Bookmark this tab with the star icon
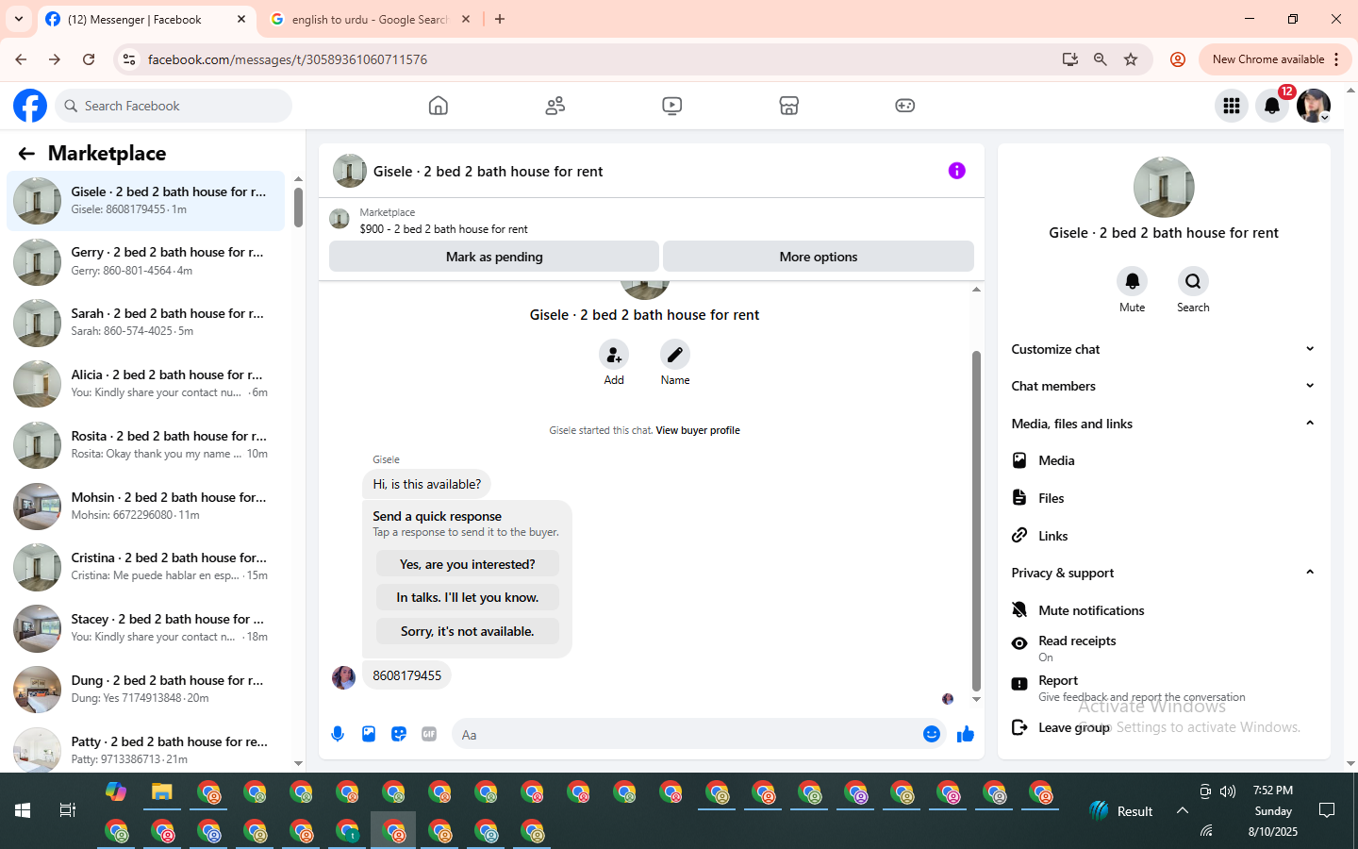The height and width of the screenshot is (849, 1358). pos(1131,59)
